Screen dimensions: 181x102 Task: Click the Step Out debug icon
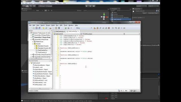coord(119,28)
